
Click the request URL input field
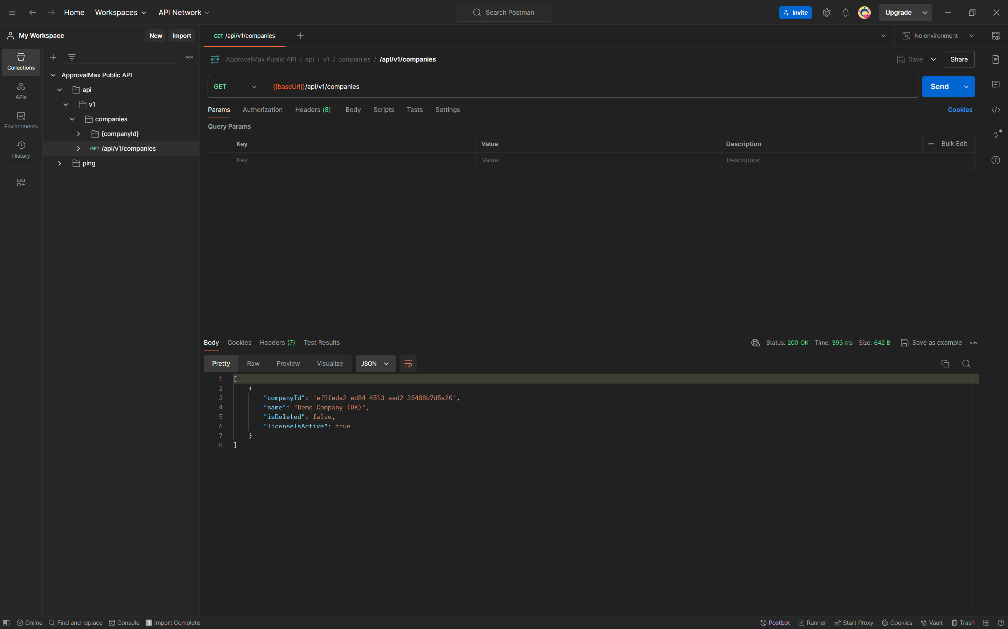coord(591,86)
